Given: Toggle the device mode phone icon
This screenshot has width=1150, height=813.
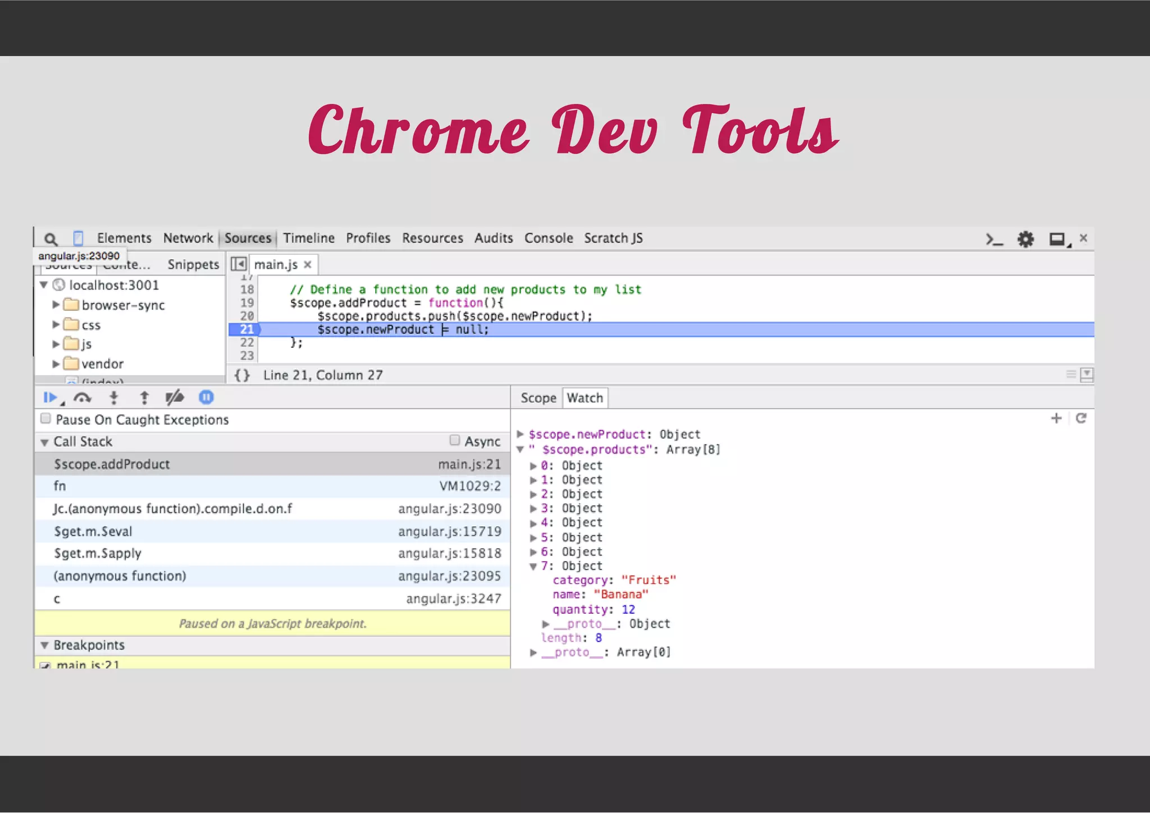Looking at the screenshot, I should [x=78, y=238].
